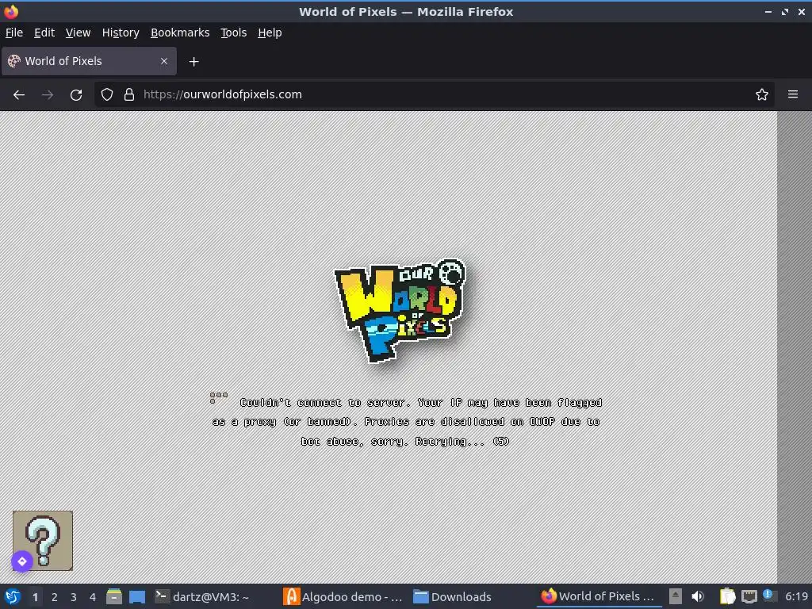Click the show desktop taskbar icon
The width and height of the screenshot is (812, 609).
pos(136,596)
